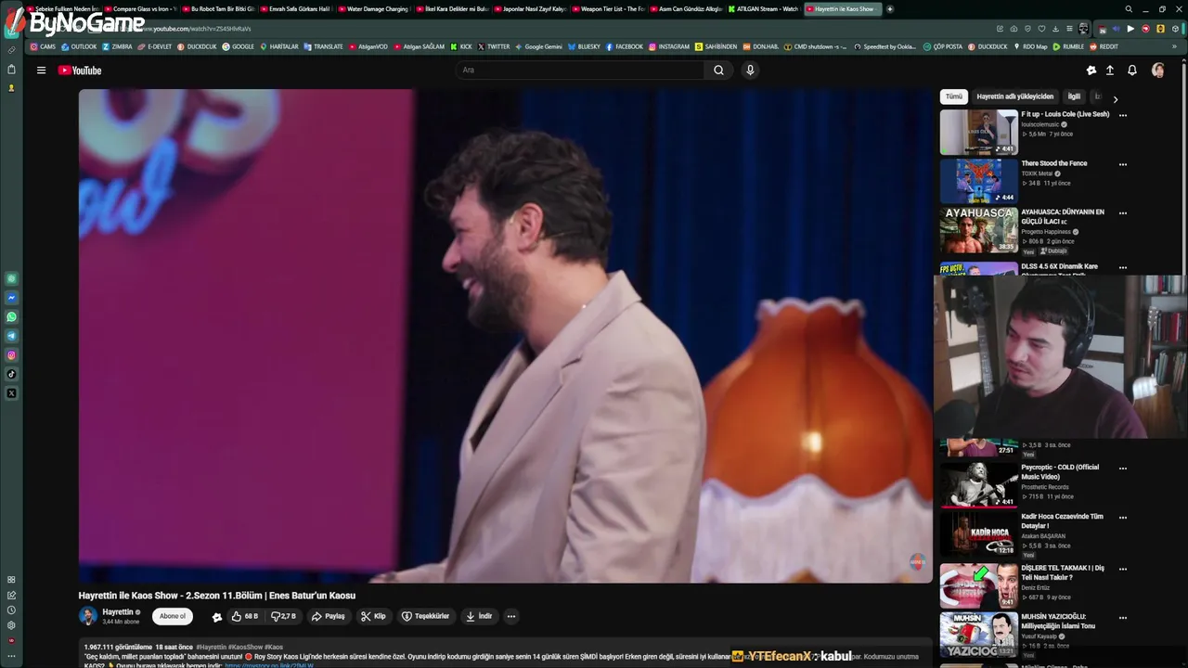Open the sidebar three-dots more menu
The height and width of the screenshot is (668, 1188).
11,656
